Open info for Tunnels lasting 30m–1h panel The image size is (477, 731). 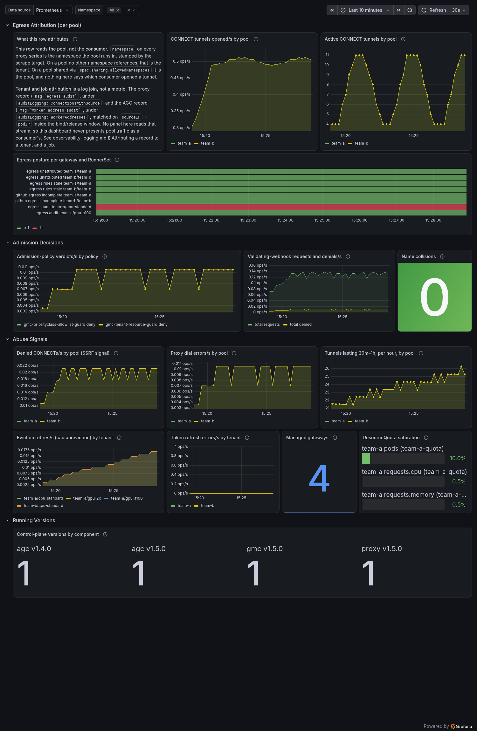[x=421, y=353]
